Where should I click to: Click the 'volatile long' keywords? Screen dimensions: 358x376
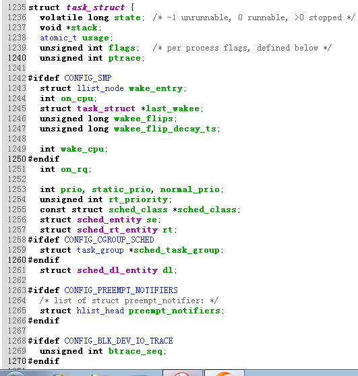click(x=74, y=18)
